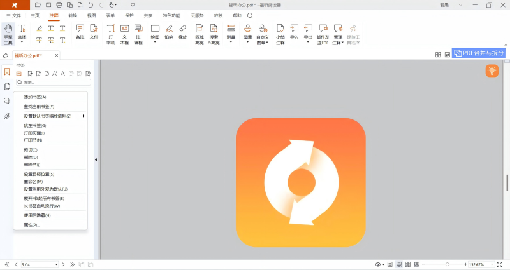Toggle 使用后隐藏 option in context menu

(38, 215)
